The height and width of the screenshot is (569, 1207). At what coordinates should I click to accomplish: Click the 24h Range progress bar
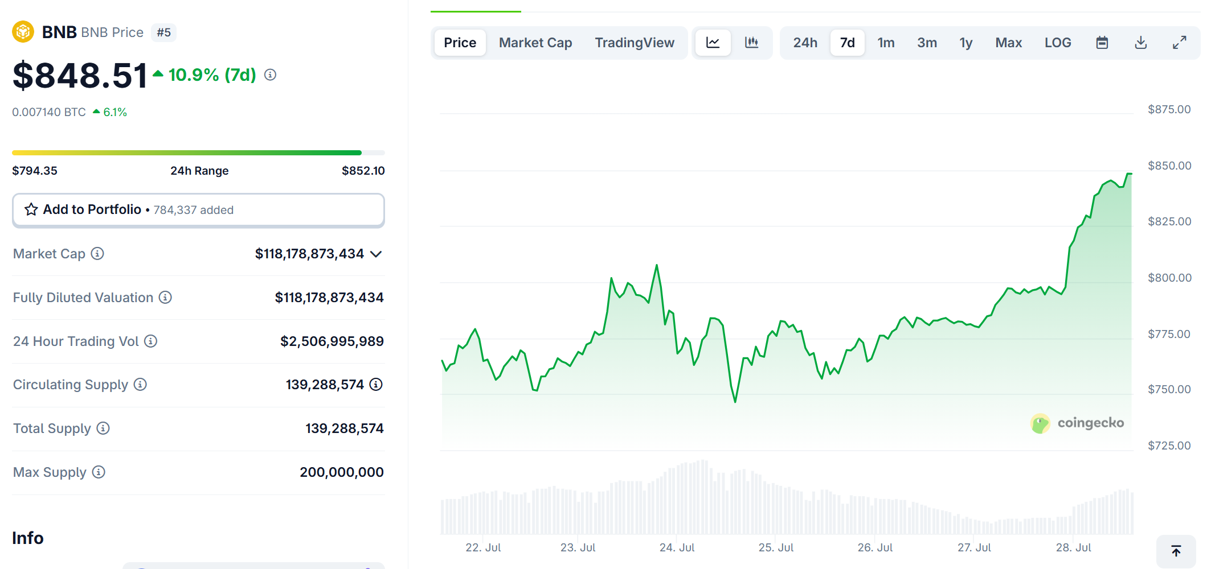(198, 152)
